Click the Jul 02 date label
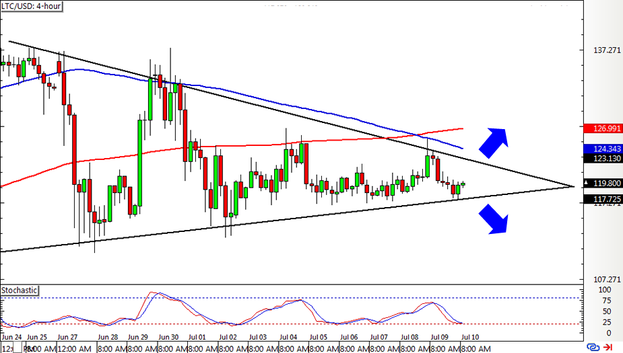The height and width of the screenshot is (353, 623). pos(228,337)
